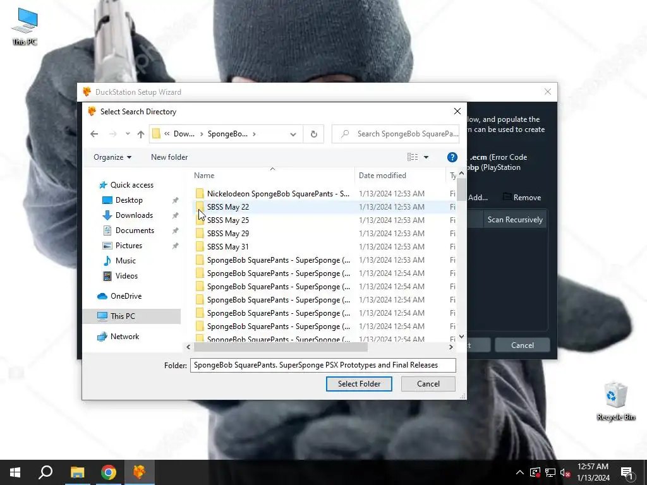The image size is (647, 485).
Task: Click Scan Recursively column in wizard
Action: click(515, 219)
